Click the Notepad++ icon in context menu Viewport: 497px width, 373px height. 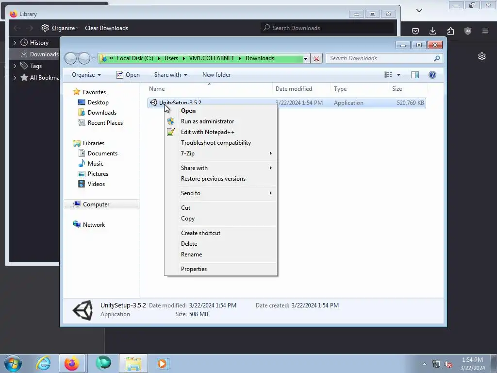171,132
